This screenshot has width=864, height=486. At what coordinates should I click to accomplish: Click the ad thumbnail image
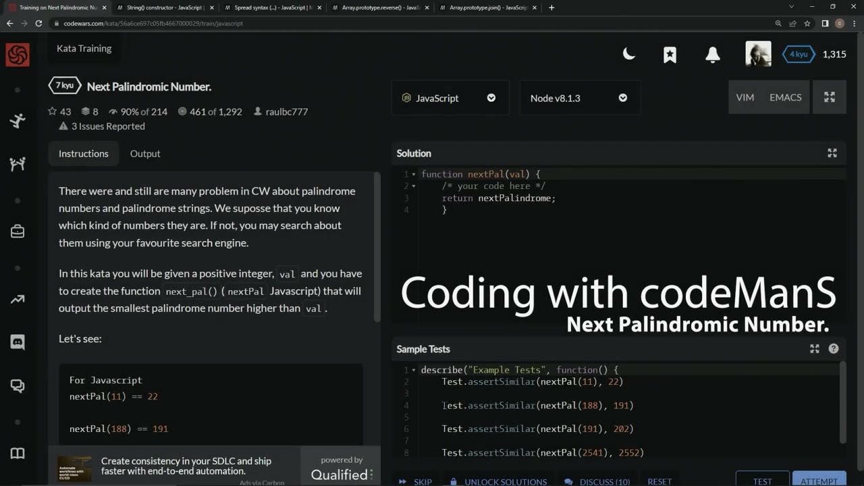tap(74, 469)
